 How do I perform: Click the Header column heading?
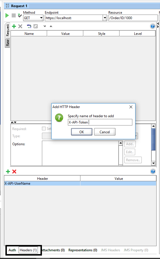pos(42,178)
